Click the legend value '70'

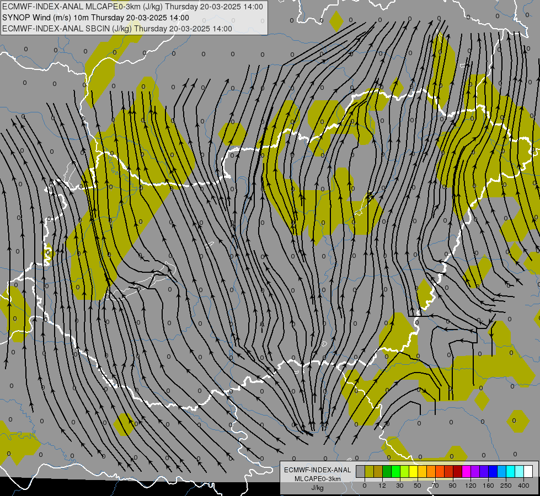click(435, 486)
